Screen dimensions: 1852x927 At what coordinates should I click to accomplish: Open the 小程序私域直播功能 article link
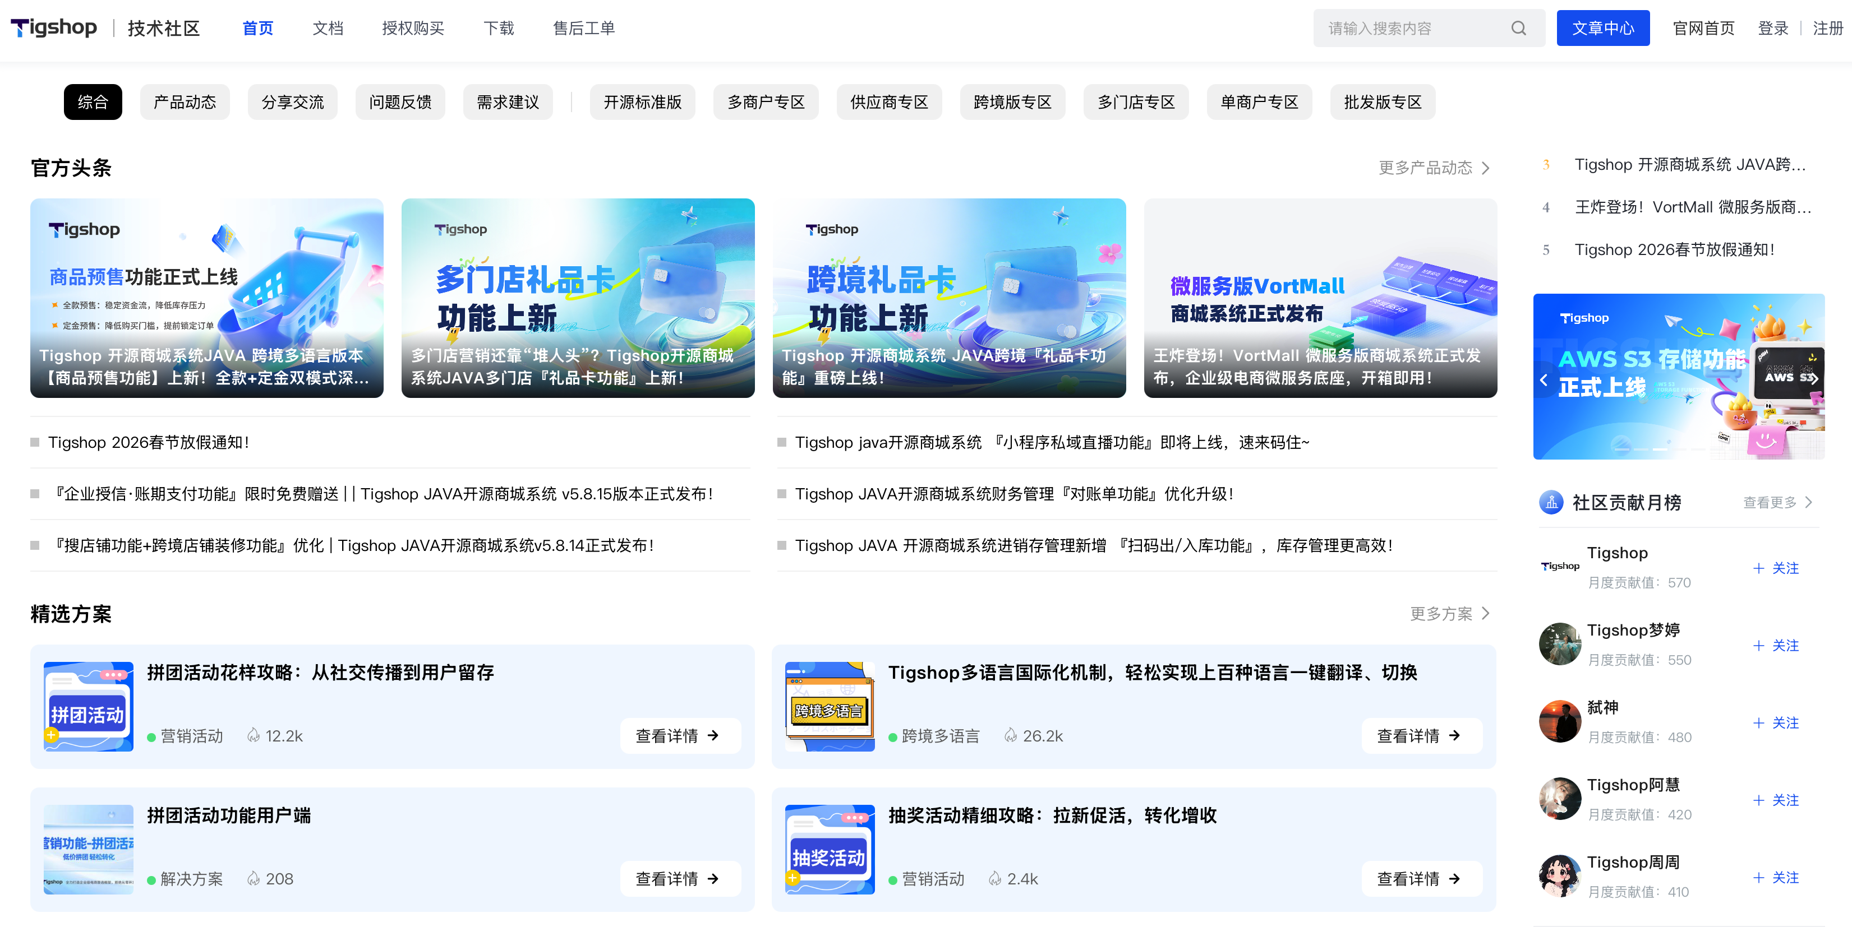tap(1053, 443)
